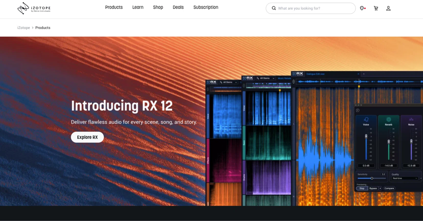Open the Subscription menu

click(206, 7)
